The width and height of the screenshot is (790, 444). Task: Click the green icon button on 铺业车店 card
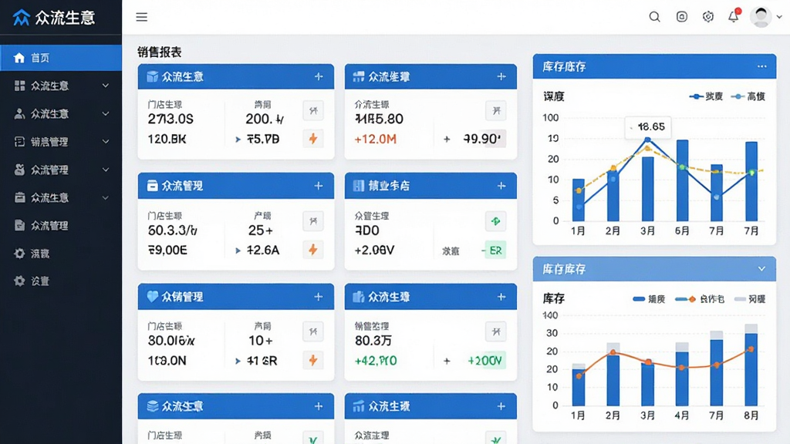(x=496, y=221)
